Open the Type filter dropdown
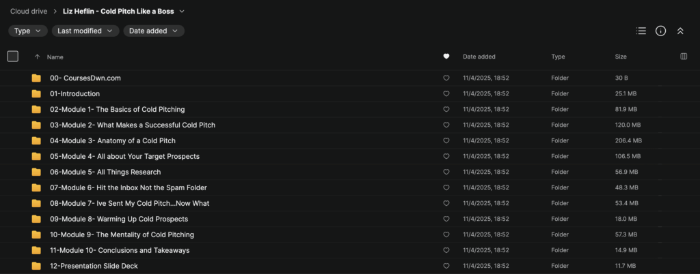The height and width of the screenshot is (274, 700). point(28,31)
